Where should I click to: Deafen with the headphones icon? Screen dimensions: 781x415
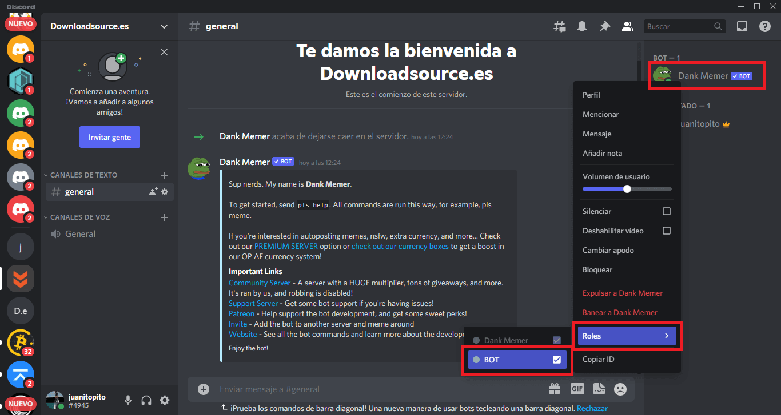click(146, 400)
